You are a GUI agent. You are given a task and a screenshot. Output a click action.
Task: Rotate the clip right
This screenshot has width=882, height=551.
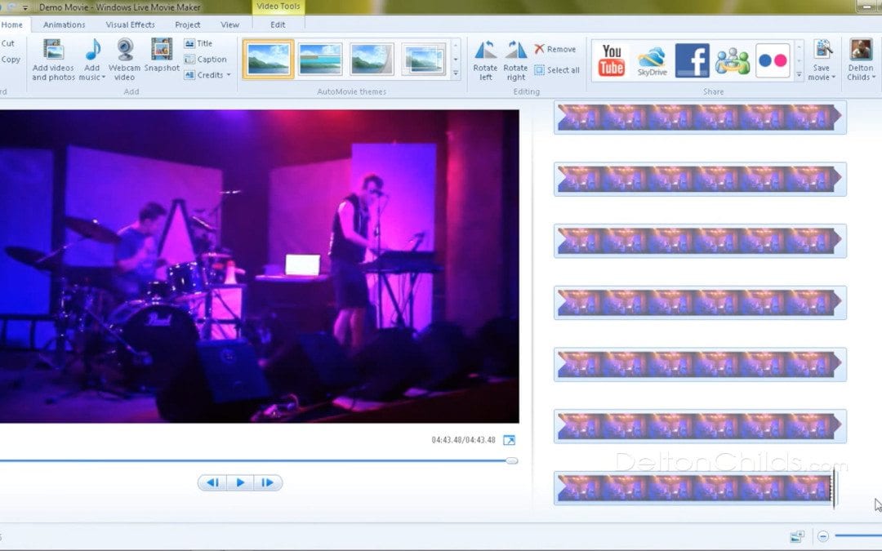pyautogui.click(x=515, y=57)
